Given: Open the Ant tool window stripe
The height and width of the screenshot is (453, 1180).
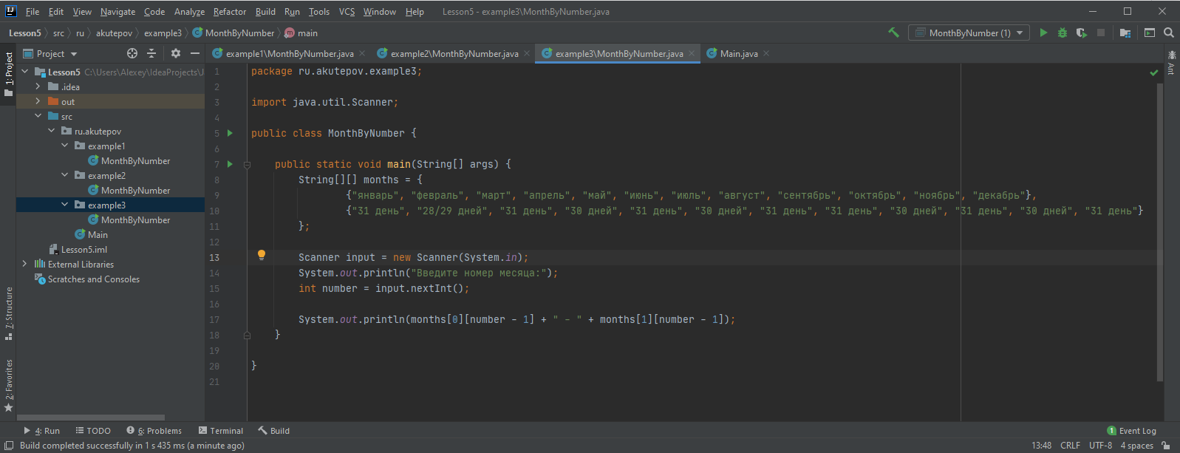Looking at the screenshot, I should tap(1171, 62).
